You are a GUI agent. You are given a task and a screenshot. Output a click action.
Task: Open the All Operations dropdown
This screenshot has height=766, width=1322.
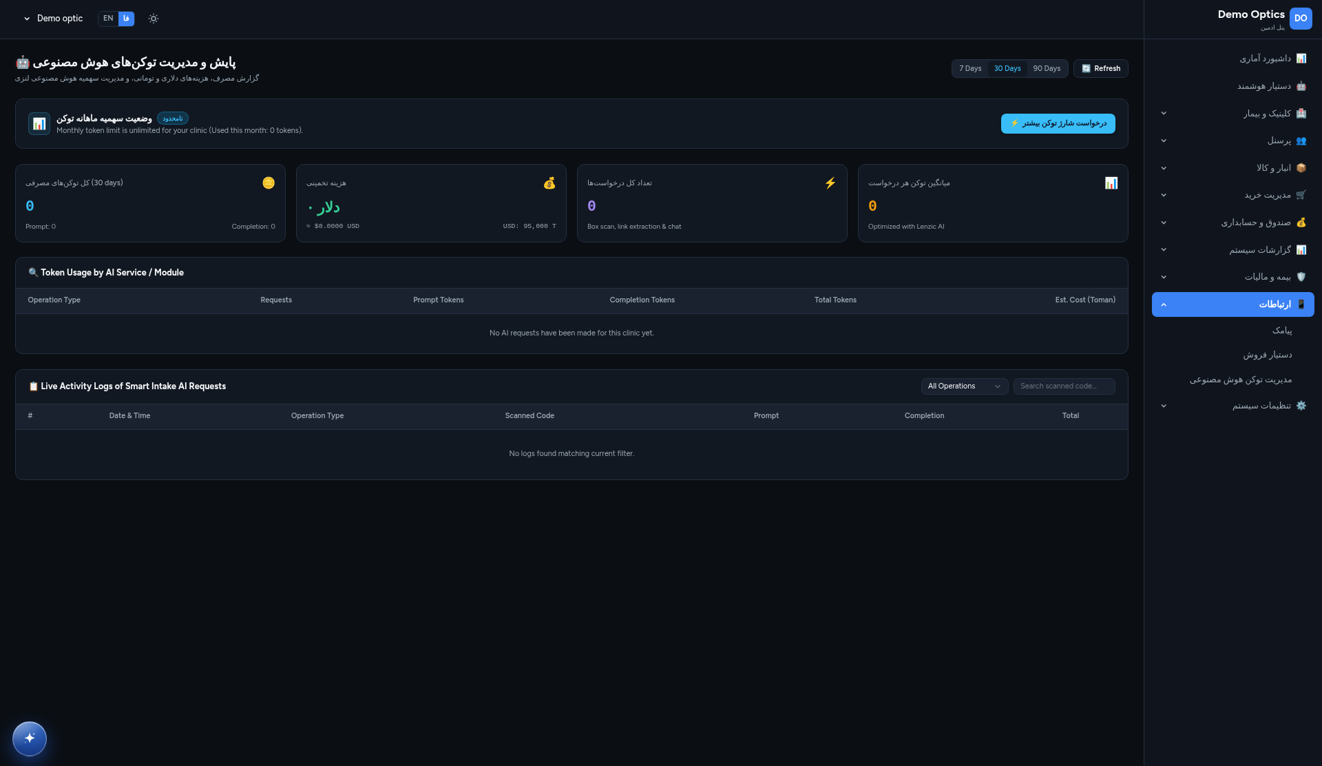pos(964,386)
